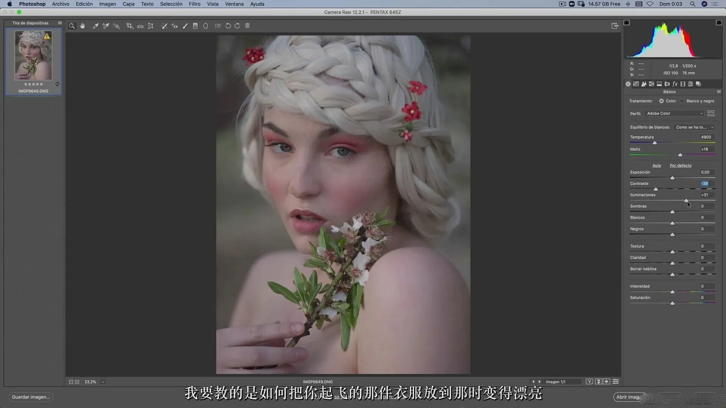Viewport: 726px width, 408px height.
Task: Open the Filtro menu
Action: tap(194, 4)
